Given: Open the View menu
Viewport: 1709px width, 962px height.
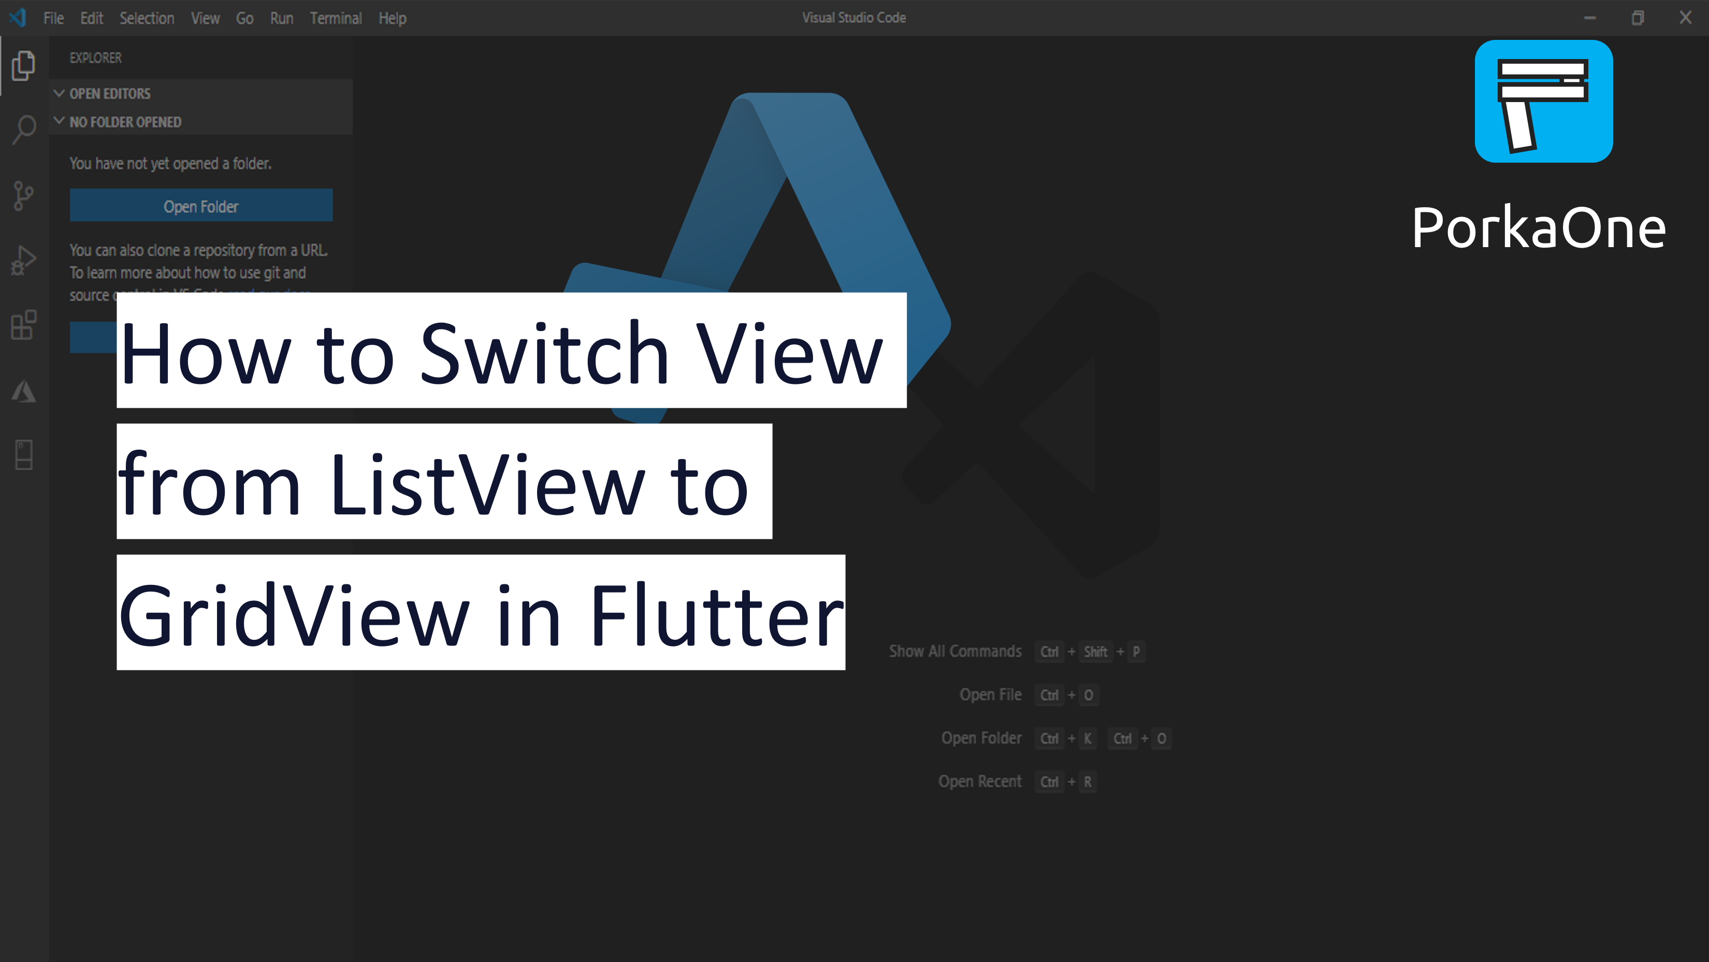Looking at the screenshot, I should click(205, 18).
